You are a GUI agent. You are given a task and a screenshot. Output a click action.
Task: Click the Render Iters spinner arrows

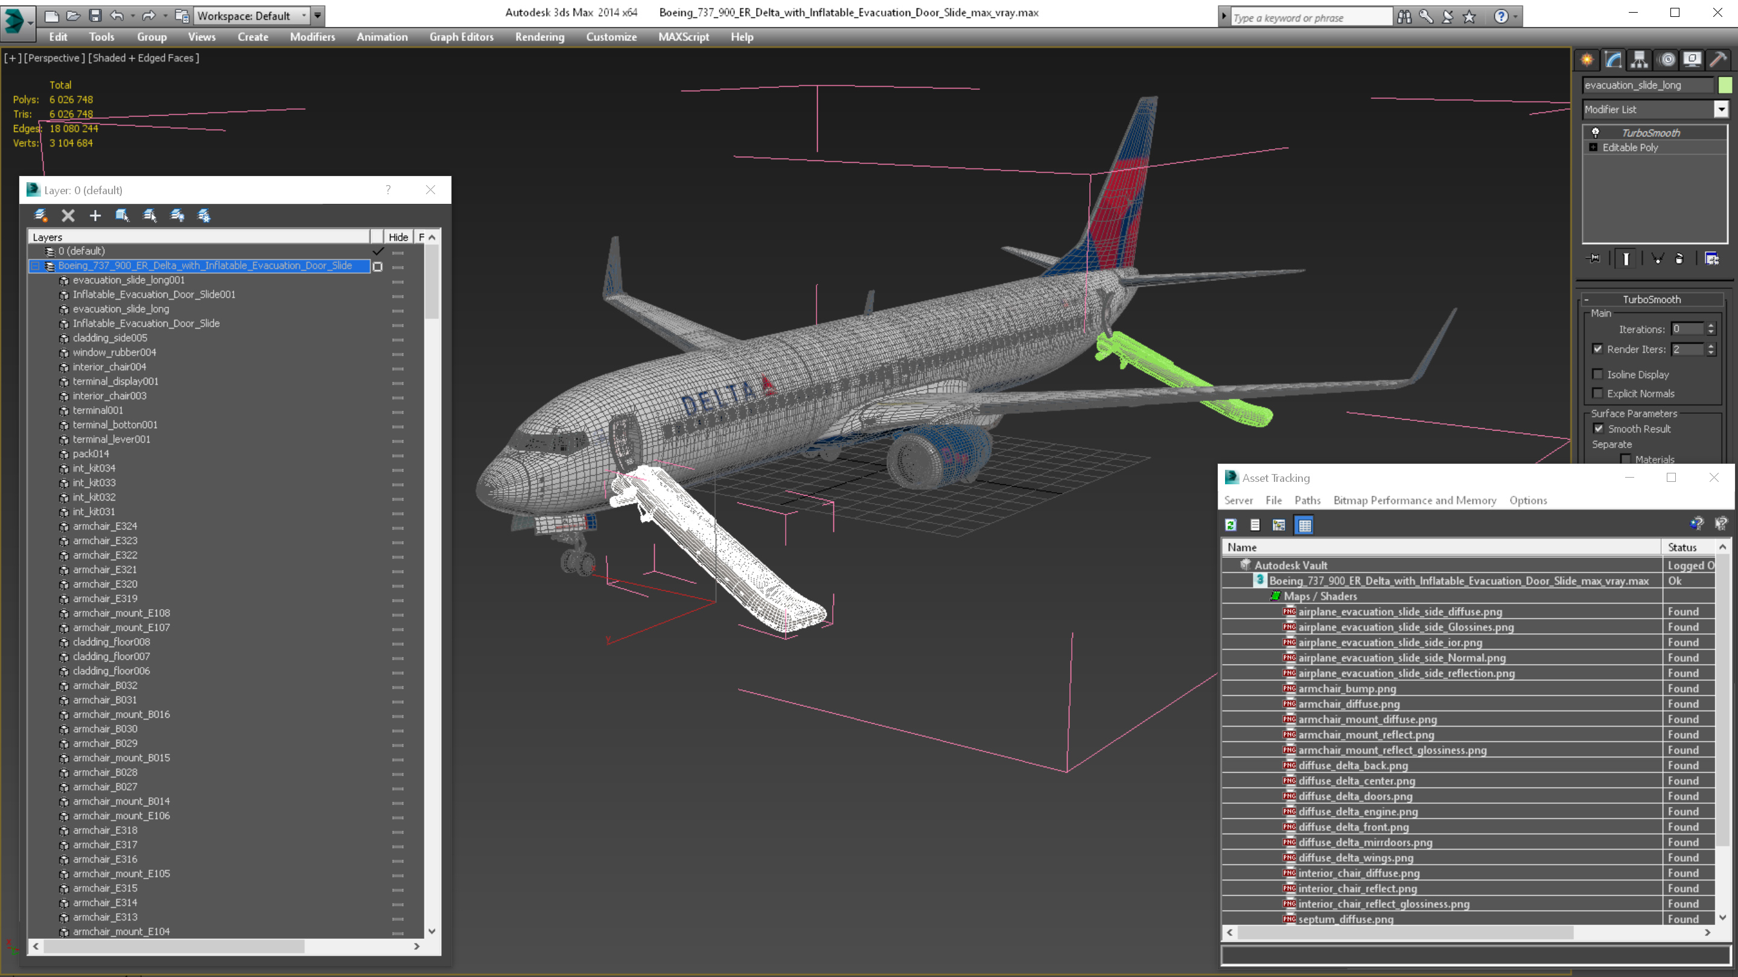1710,349
